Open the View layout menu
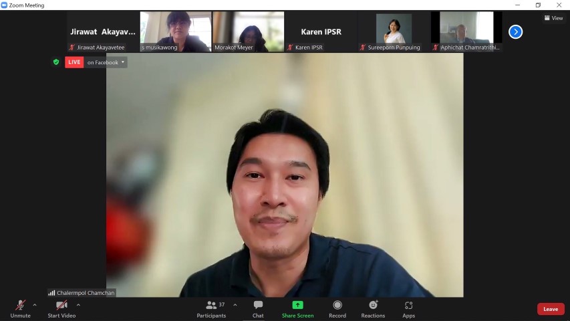The image size is (570, 321). point(553,18)
